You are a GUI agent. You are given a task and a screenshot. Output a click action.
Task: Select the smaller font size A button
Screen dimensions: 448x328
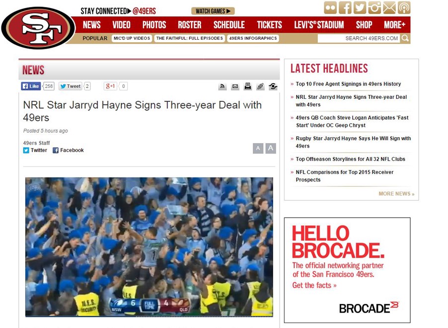(258, 148)
